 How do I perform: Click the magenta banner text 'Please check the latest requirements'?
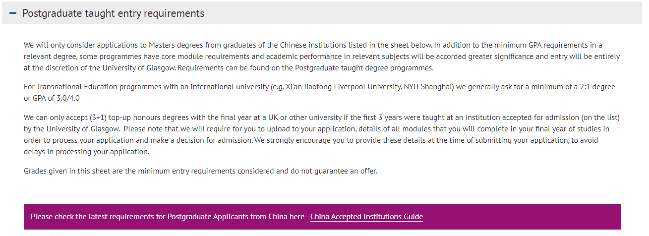coord(98,217)
